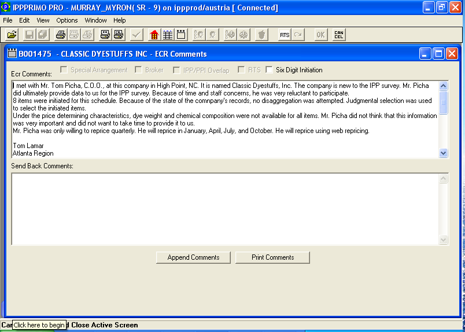Minimize the ECR Comments child window
Image resolution: width=465 pixels, height=332 pixels.
tap(425, 54)
